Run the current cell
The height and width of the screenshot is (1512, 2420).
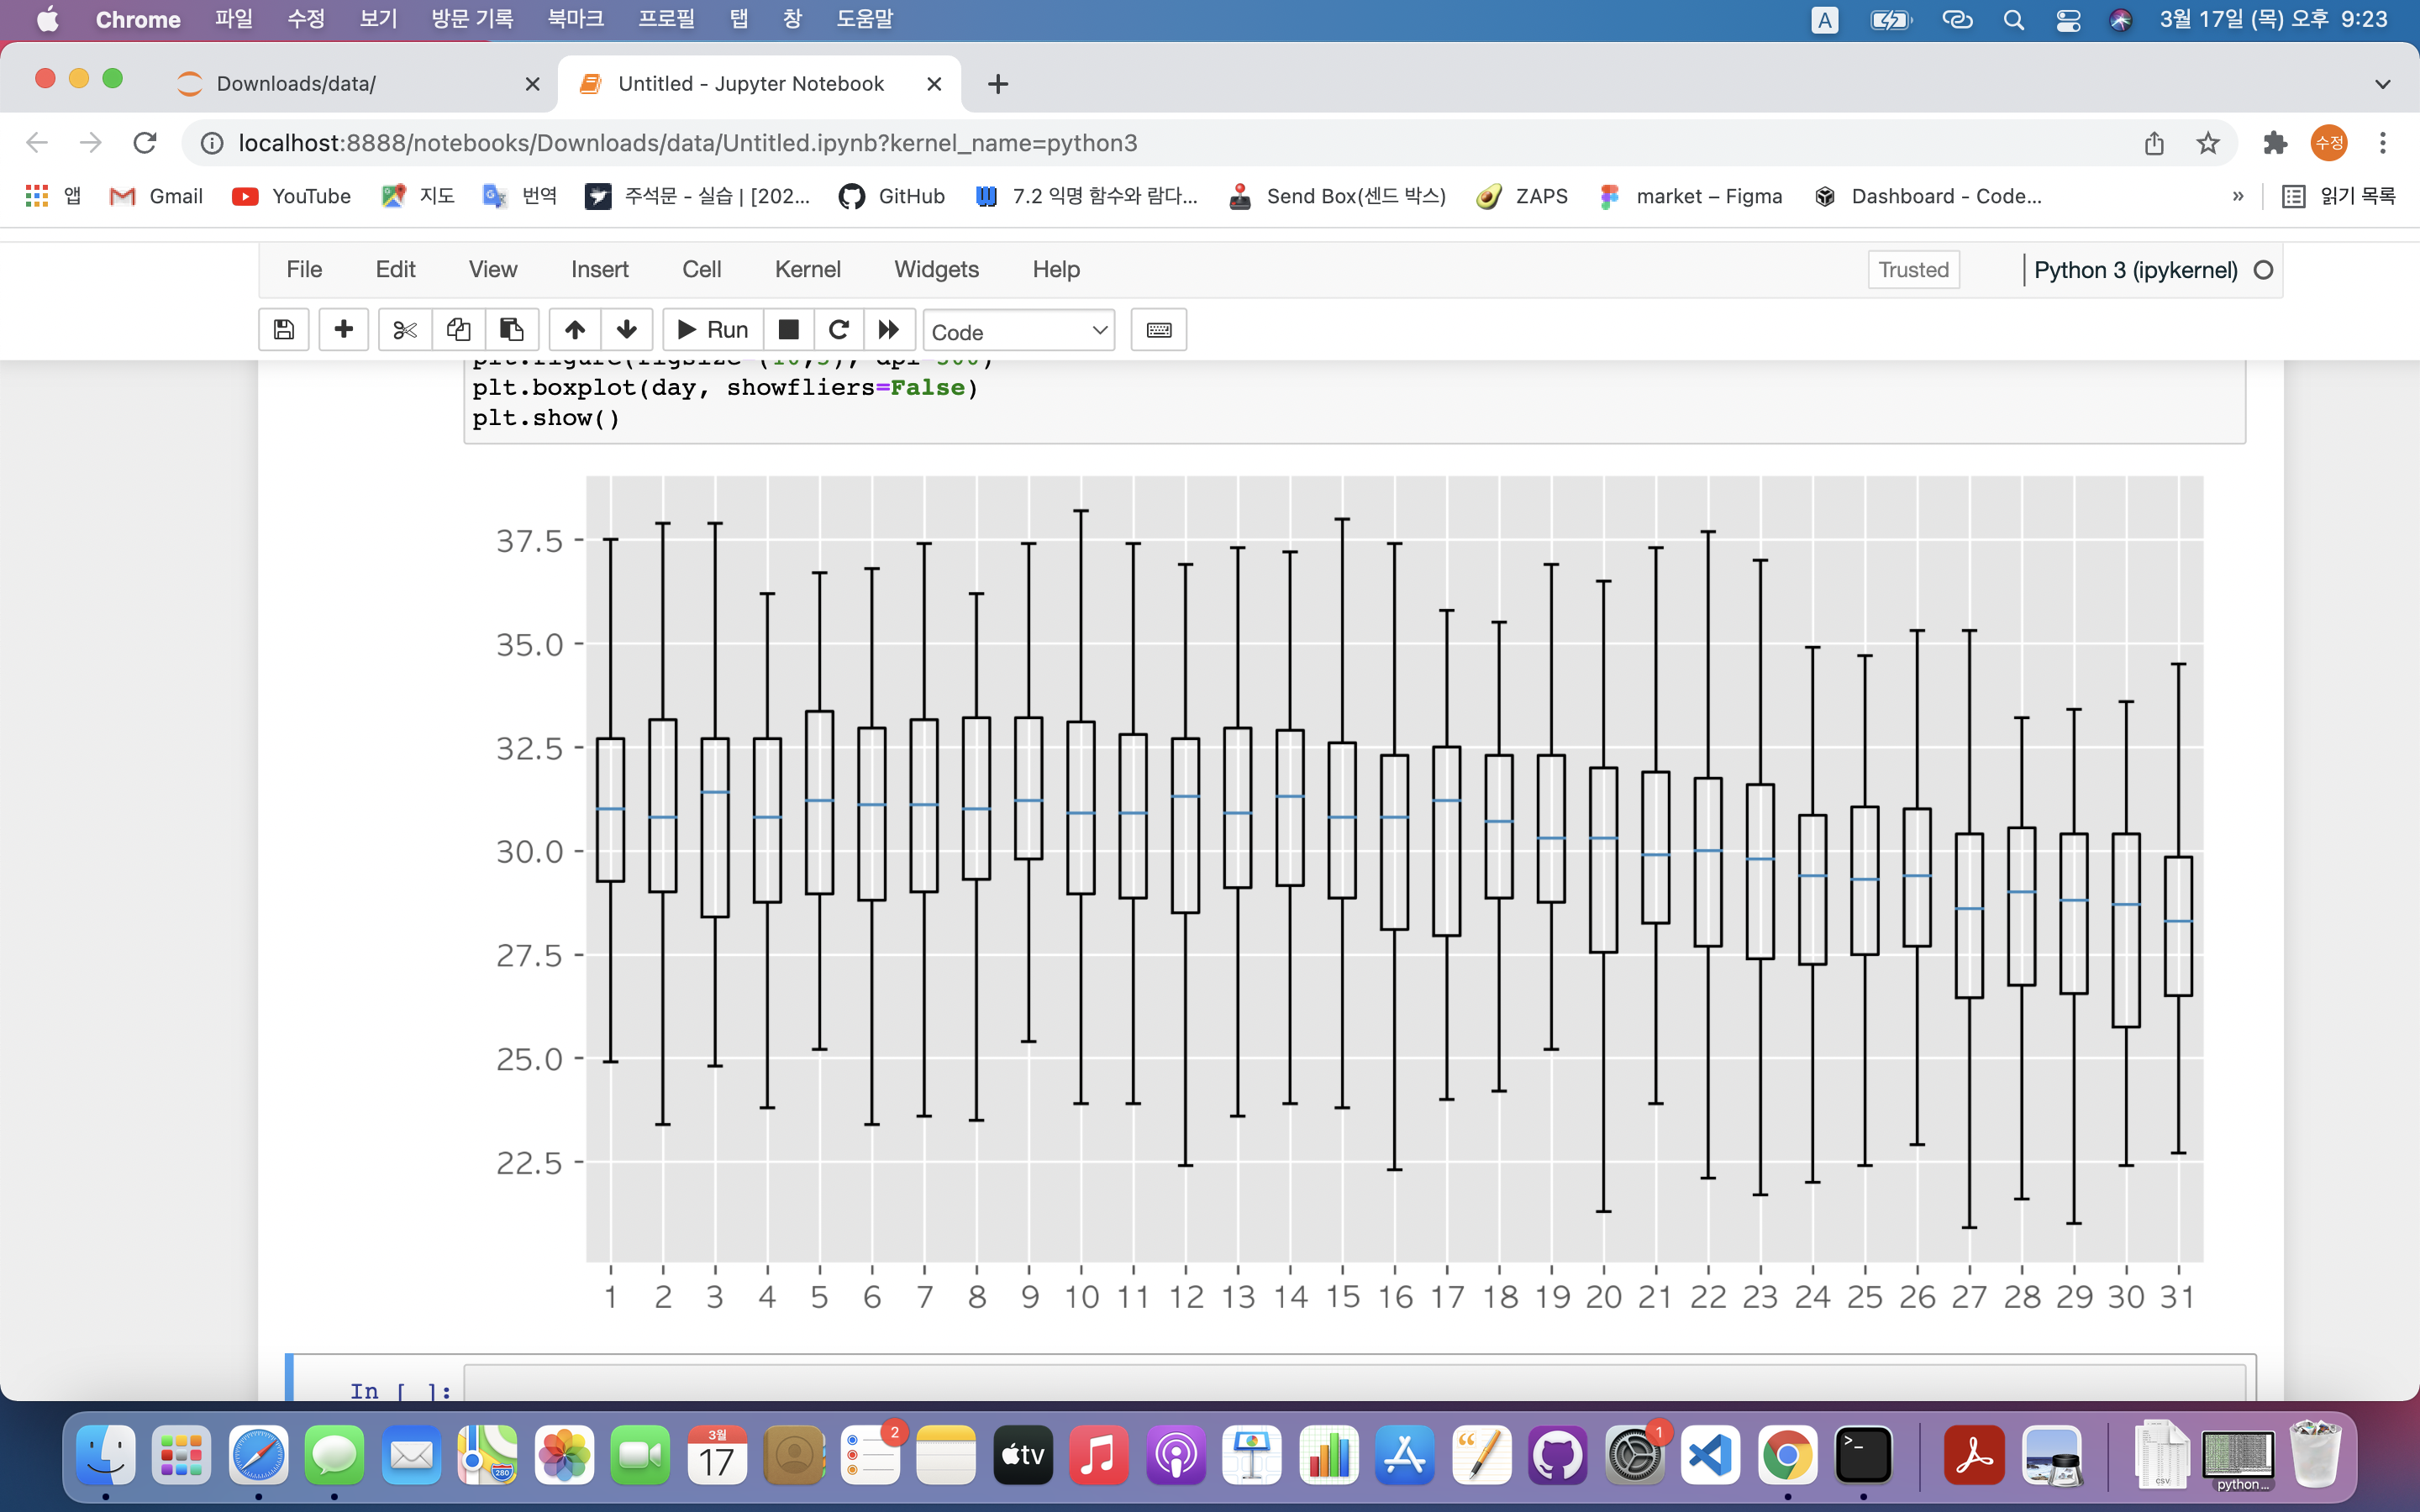pos(713,330)
